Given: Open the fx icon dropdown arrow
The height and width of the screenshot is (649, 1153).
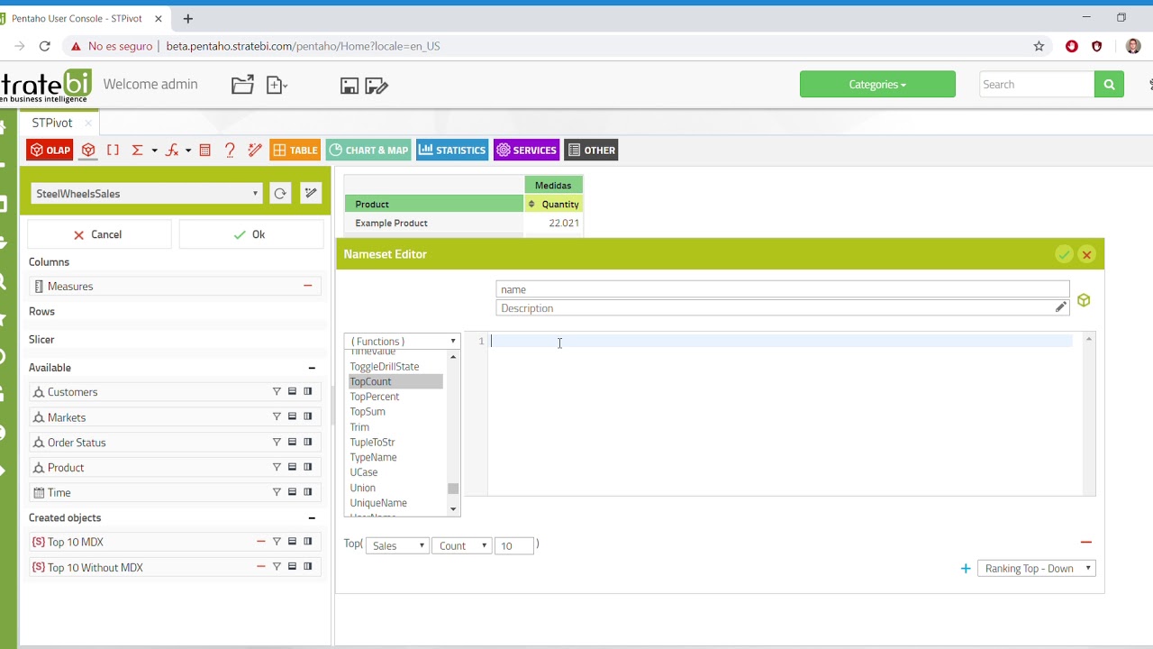Looking at the screenshot, I should click(187, 151).
